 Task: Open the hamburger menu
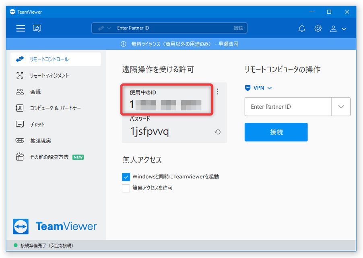pyautogui.click(x=21, y=28)
